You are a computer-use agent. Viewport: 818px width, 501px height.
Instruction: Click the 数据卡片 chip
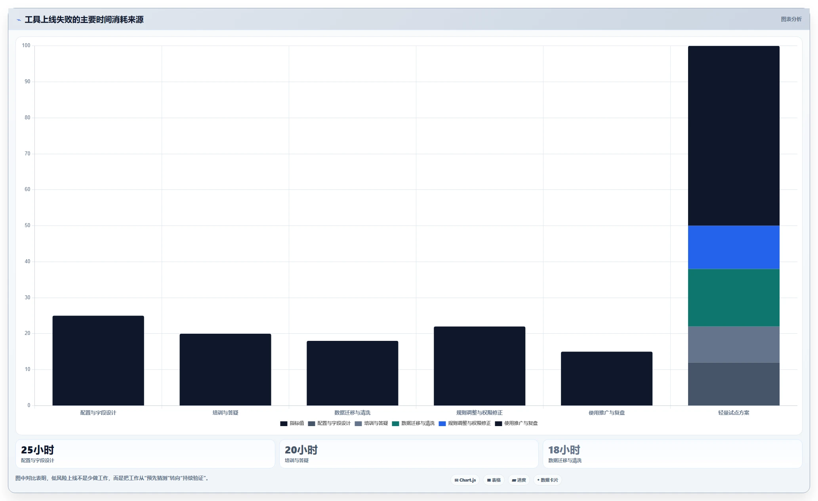pyautogui.click(x=547, y=480)
